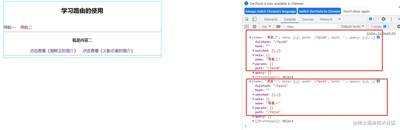Show the console sidebar panel icon
400x130 pixels.
[246, 27]
